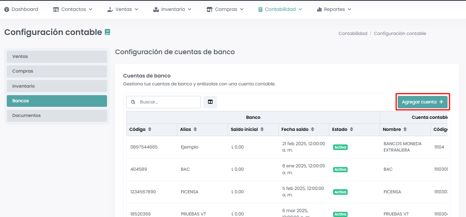The width and height of the screenshot is (466, 217).
Task: Select Documentos in the sidebar
Action: [x=57, y=115]
